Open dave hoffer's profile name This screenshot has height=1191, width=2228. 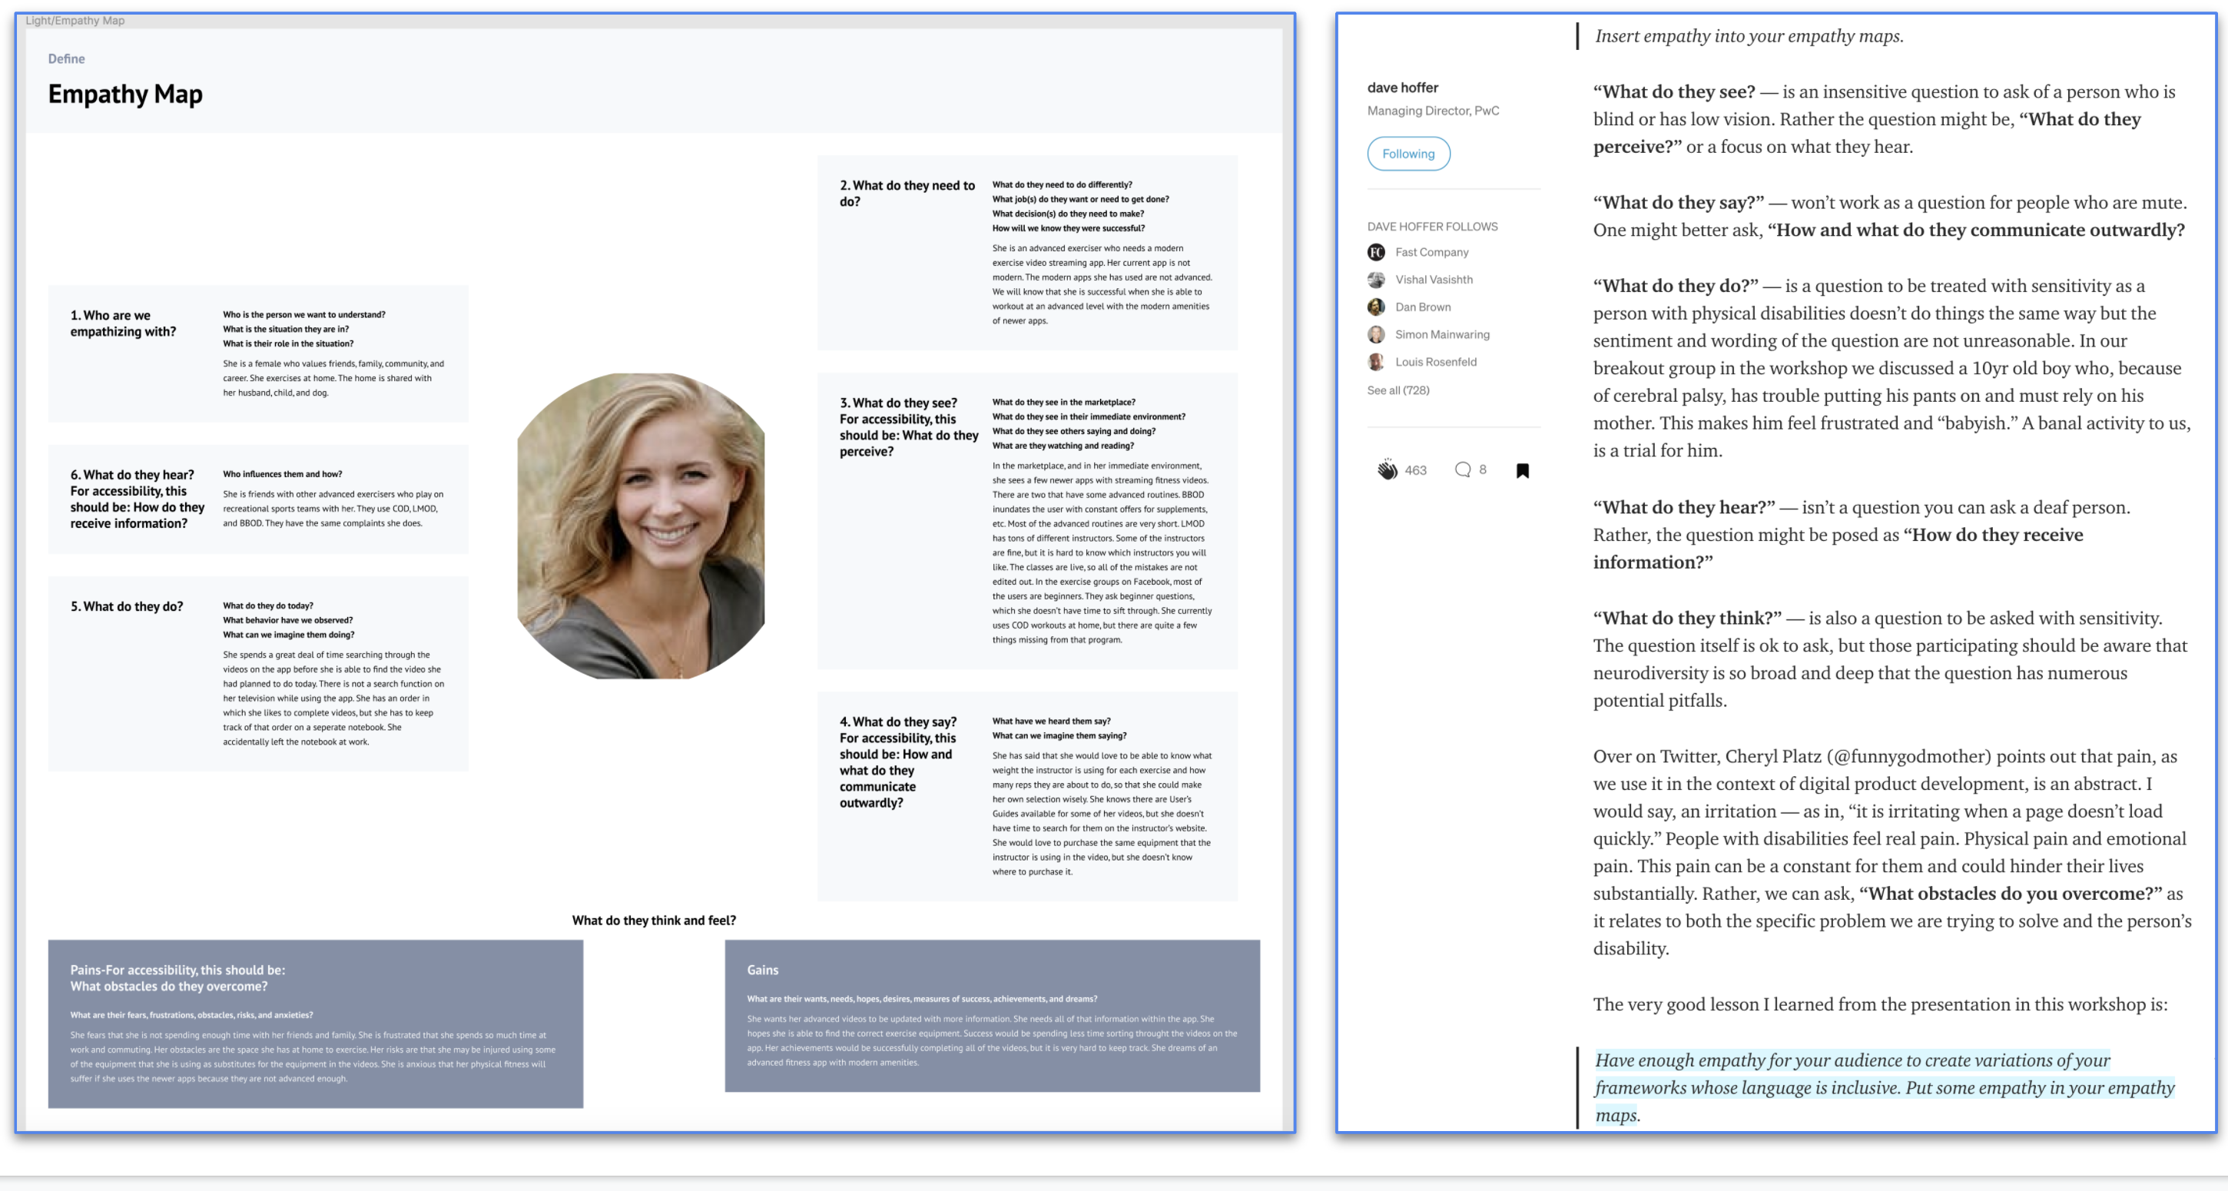(x=1402, y=87)
